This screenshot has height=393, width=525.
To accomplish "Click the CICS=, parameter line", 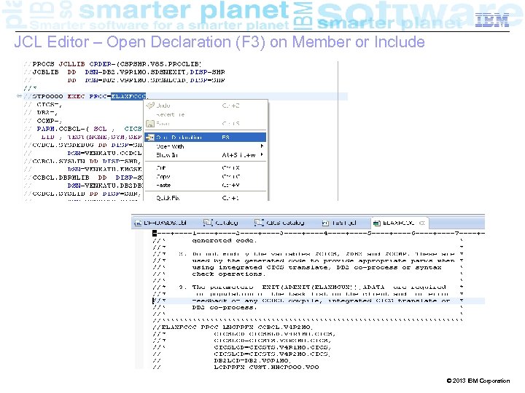I will tap(43, 105).
